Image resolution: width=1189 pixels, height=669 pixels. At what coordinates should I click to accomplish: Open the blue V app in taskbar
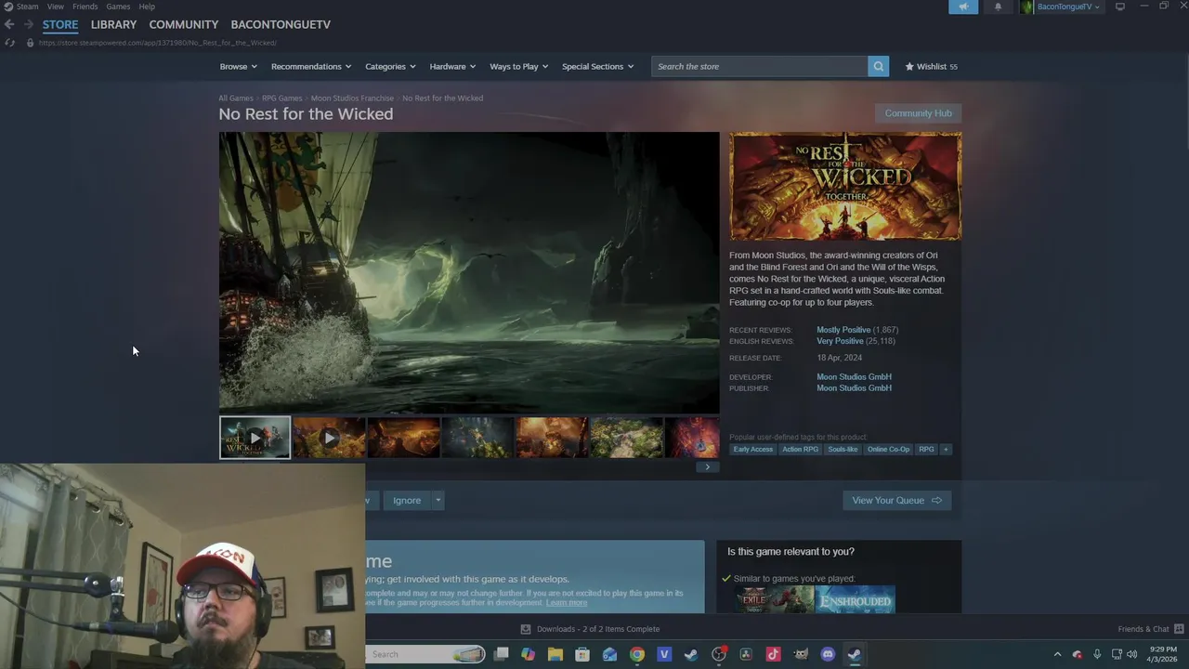[664, 654]
